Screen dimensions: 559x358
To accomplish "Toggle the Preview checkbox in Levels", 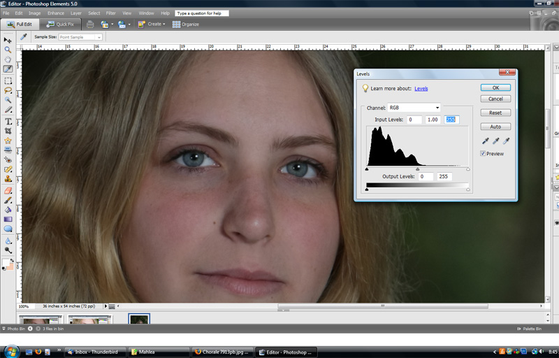I will tap(483, 153).
